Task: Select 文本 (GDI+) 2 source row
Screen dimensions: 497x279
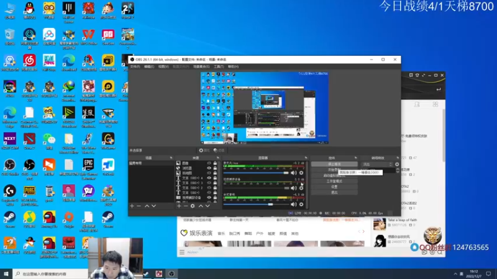Action: tap(196, 188)
